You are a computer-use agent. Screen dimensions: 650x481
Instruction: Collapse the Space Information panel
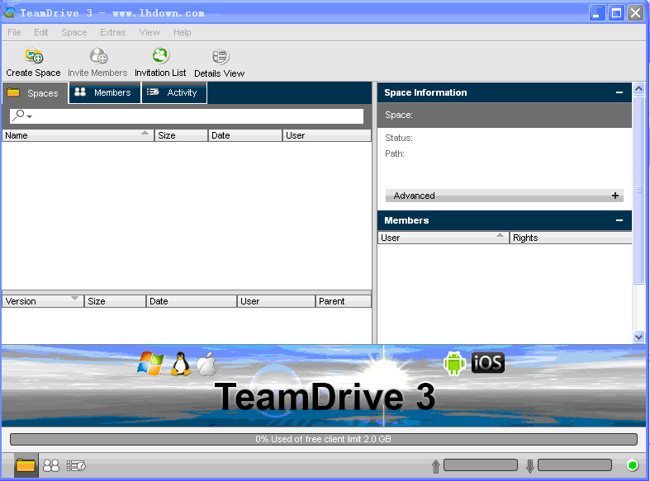[x=619, y=92]
